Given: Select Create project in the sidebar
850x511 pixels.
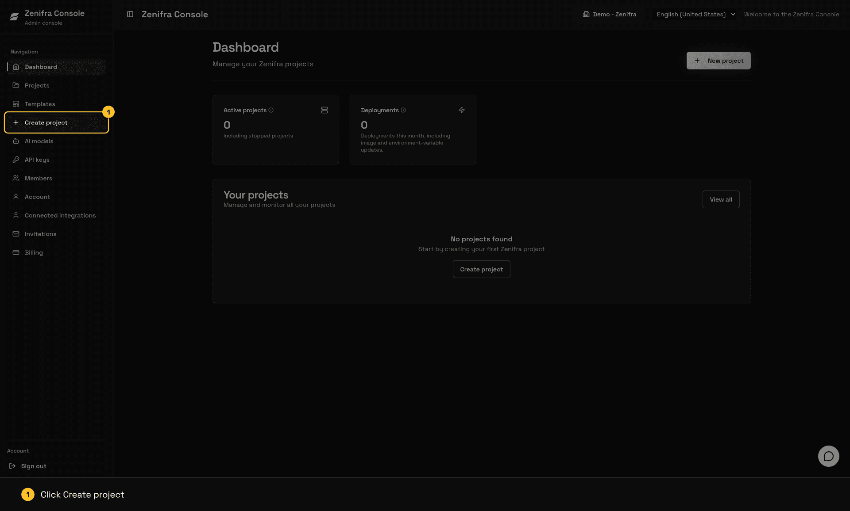Looking at the screenshot, I should (57, 122).
